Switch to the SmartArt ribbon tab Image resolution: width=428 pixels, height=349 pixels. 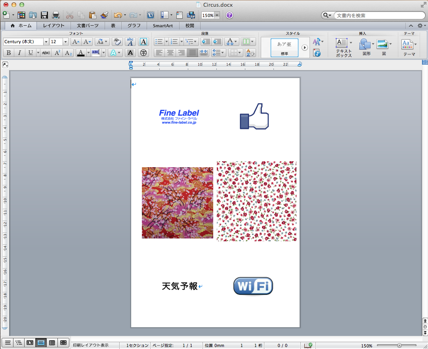click(x=163, y=26)
